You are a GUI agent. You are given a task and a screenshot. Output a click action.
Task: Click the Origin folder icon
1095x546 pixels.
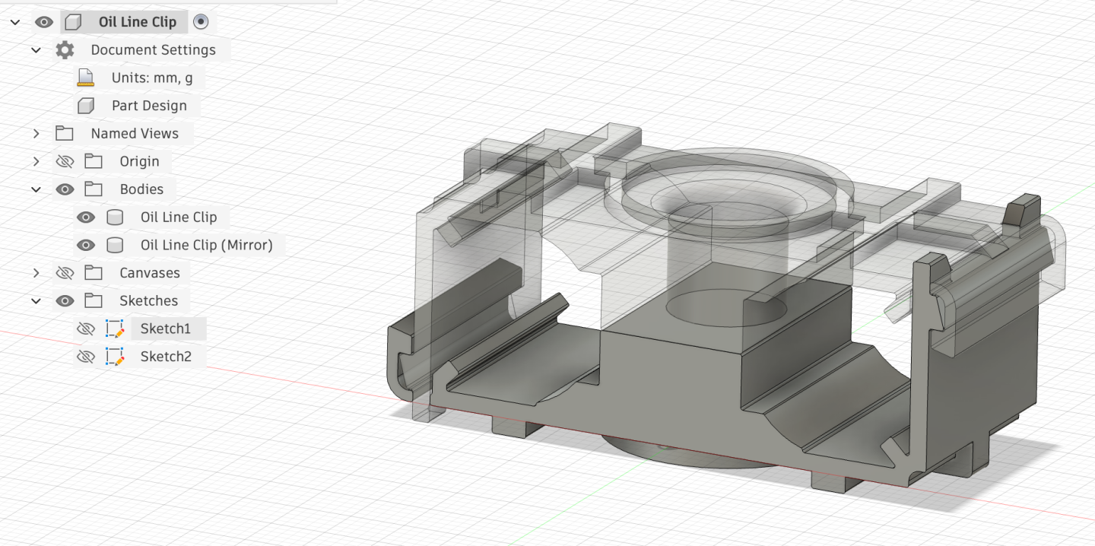[94, 161]
